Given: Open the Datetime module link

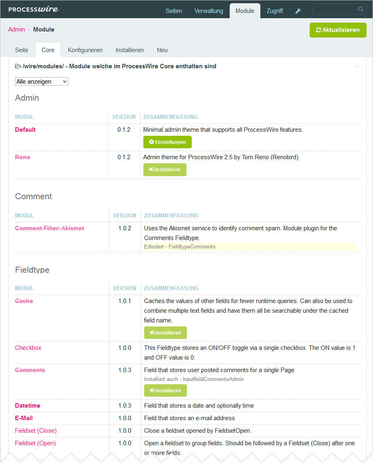Looking at the screenshot, I should pos(27,406).
